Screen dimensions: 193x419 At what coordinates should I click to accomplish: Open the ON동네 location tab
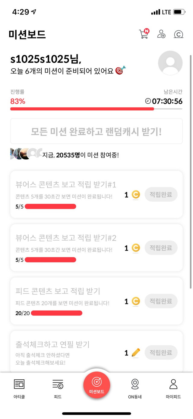click(x=135, y=388)
